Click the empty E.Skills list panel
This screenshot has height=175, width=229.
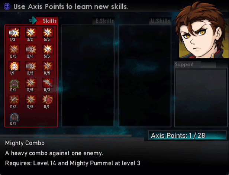click(x=88, y=75)
